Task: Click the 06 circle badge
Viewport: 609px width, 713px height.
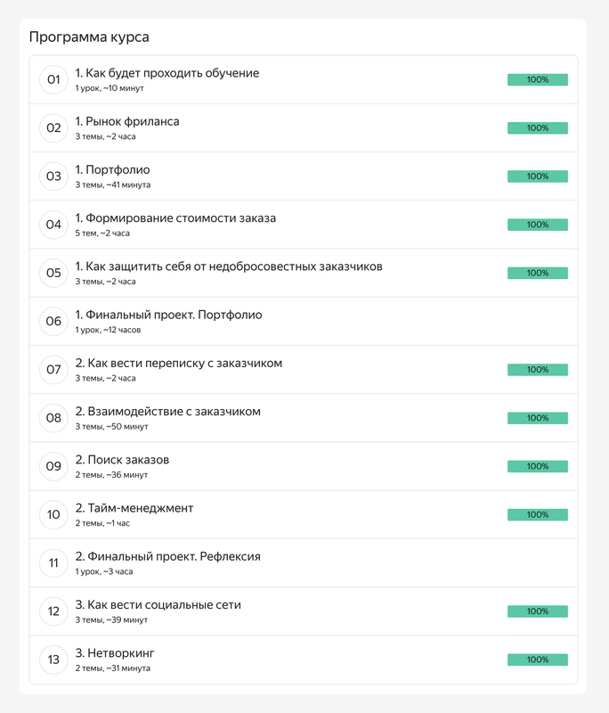Action: (53, 321)
